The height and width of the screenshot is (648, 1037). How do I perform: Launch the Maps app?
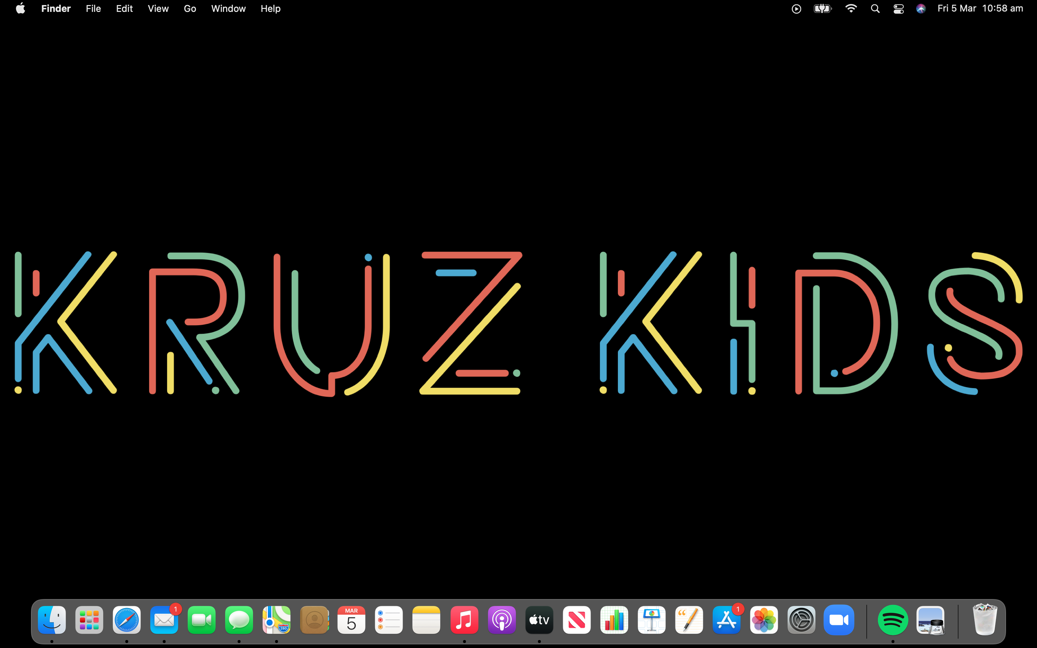tap(277, 620)
